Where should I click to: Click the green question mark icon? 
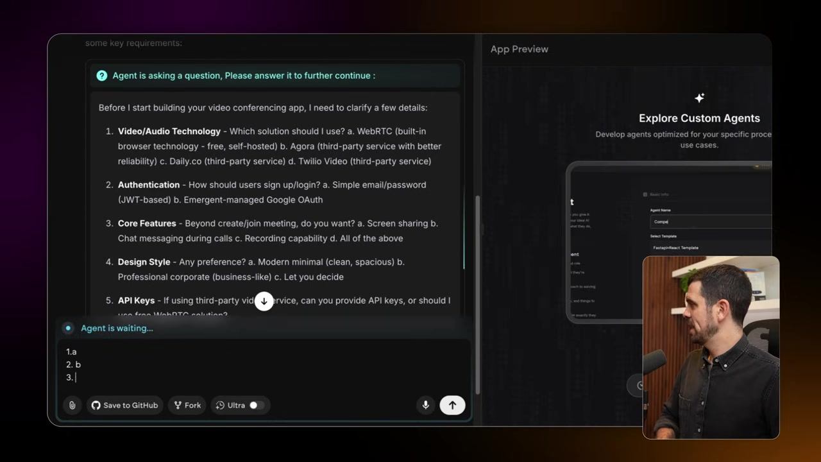click(x=101, y=76)
